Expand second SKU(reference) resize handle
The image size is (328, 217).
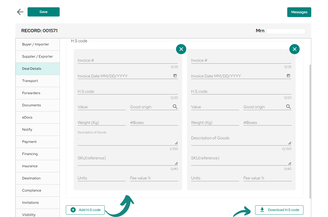(x=290, y=163)
